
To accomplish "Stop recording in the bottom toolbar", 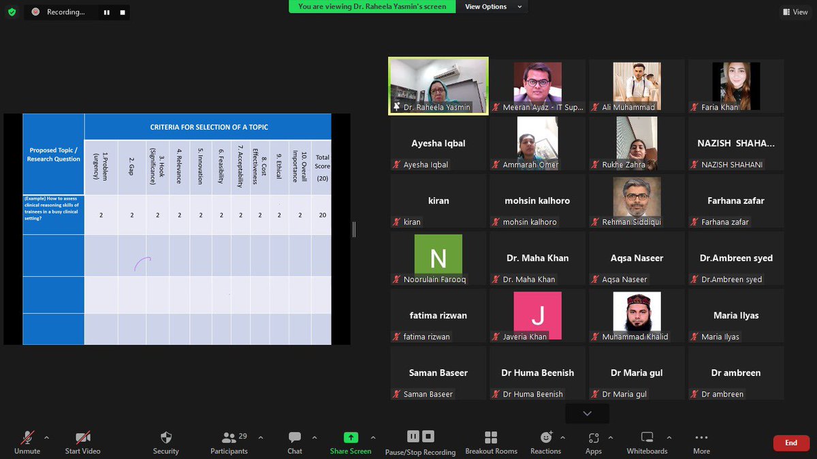I will (x=428, y=437).
